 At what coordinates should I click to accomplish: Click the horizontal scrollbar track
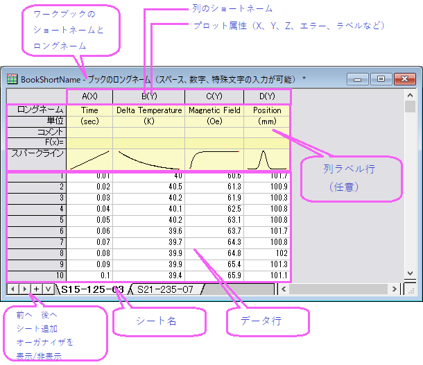point(339,289)
